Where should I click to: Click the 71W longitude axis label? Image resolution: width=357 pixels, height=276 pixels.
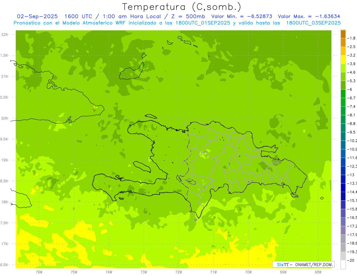pyautogui.click(x=213, y=272)
